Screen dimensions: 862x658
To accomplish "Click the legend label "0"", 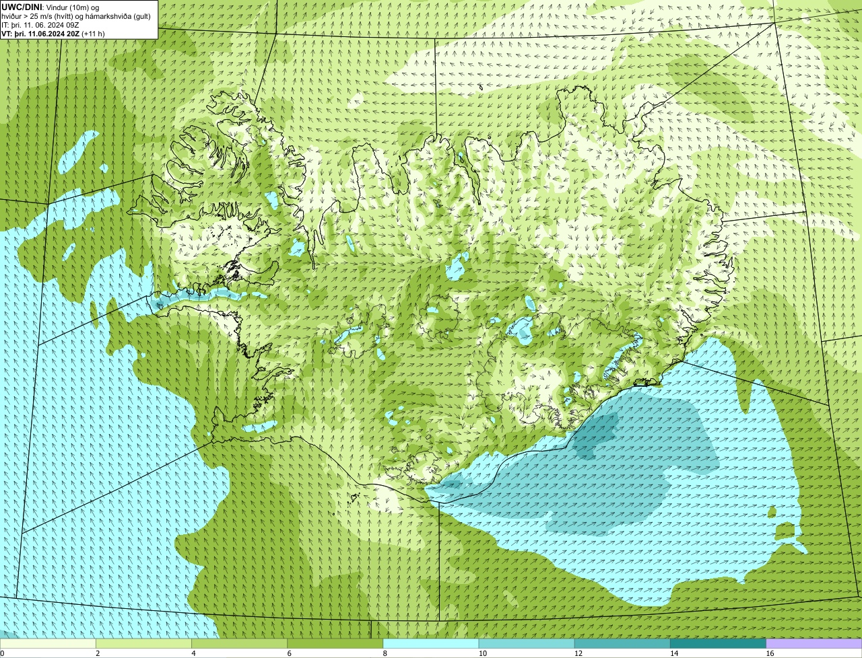I will [3, 653].
